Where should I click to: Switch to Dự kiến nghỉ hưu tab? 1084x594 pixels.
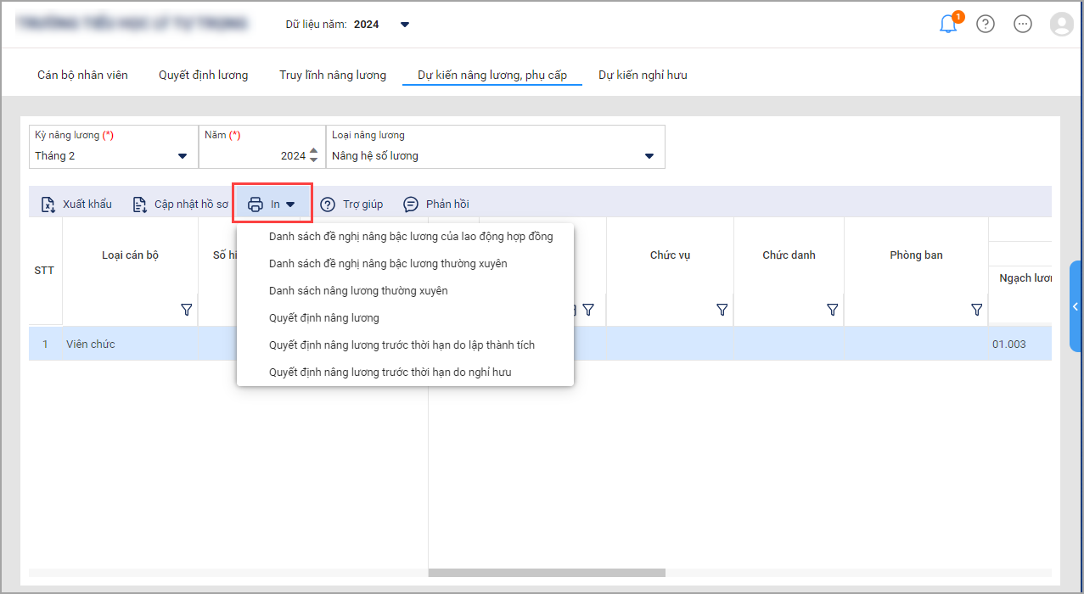(x=643, y=75)
